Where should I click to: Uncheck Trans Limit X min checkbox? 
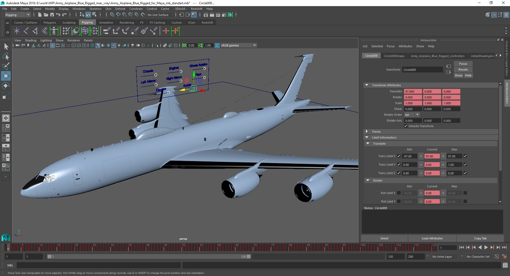(x=399, y=156)
